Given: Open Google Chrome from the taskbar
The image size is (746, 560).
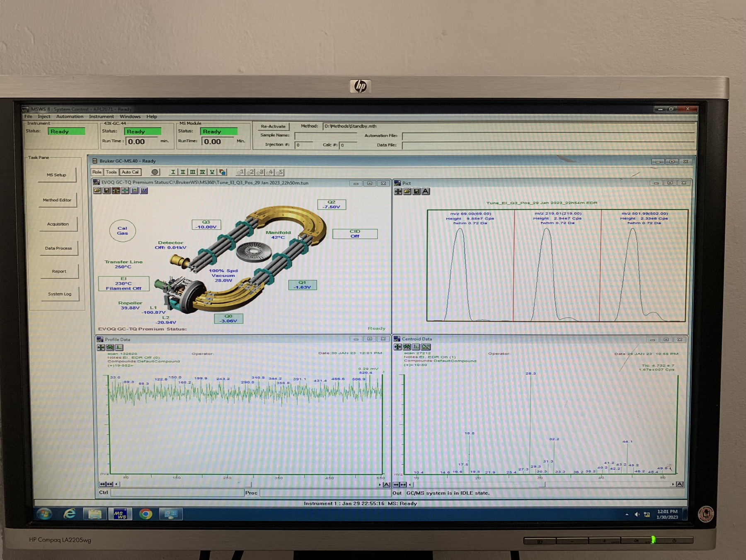Looking at the screenshot, I should click(x=145, y=514).
